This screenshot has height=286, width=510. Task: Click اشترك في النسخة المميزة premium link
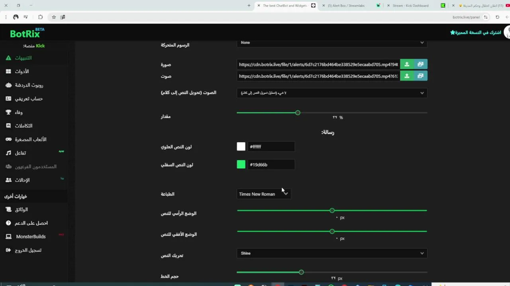[x=476, y=32]
